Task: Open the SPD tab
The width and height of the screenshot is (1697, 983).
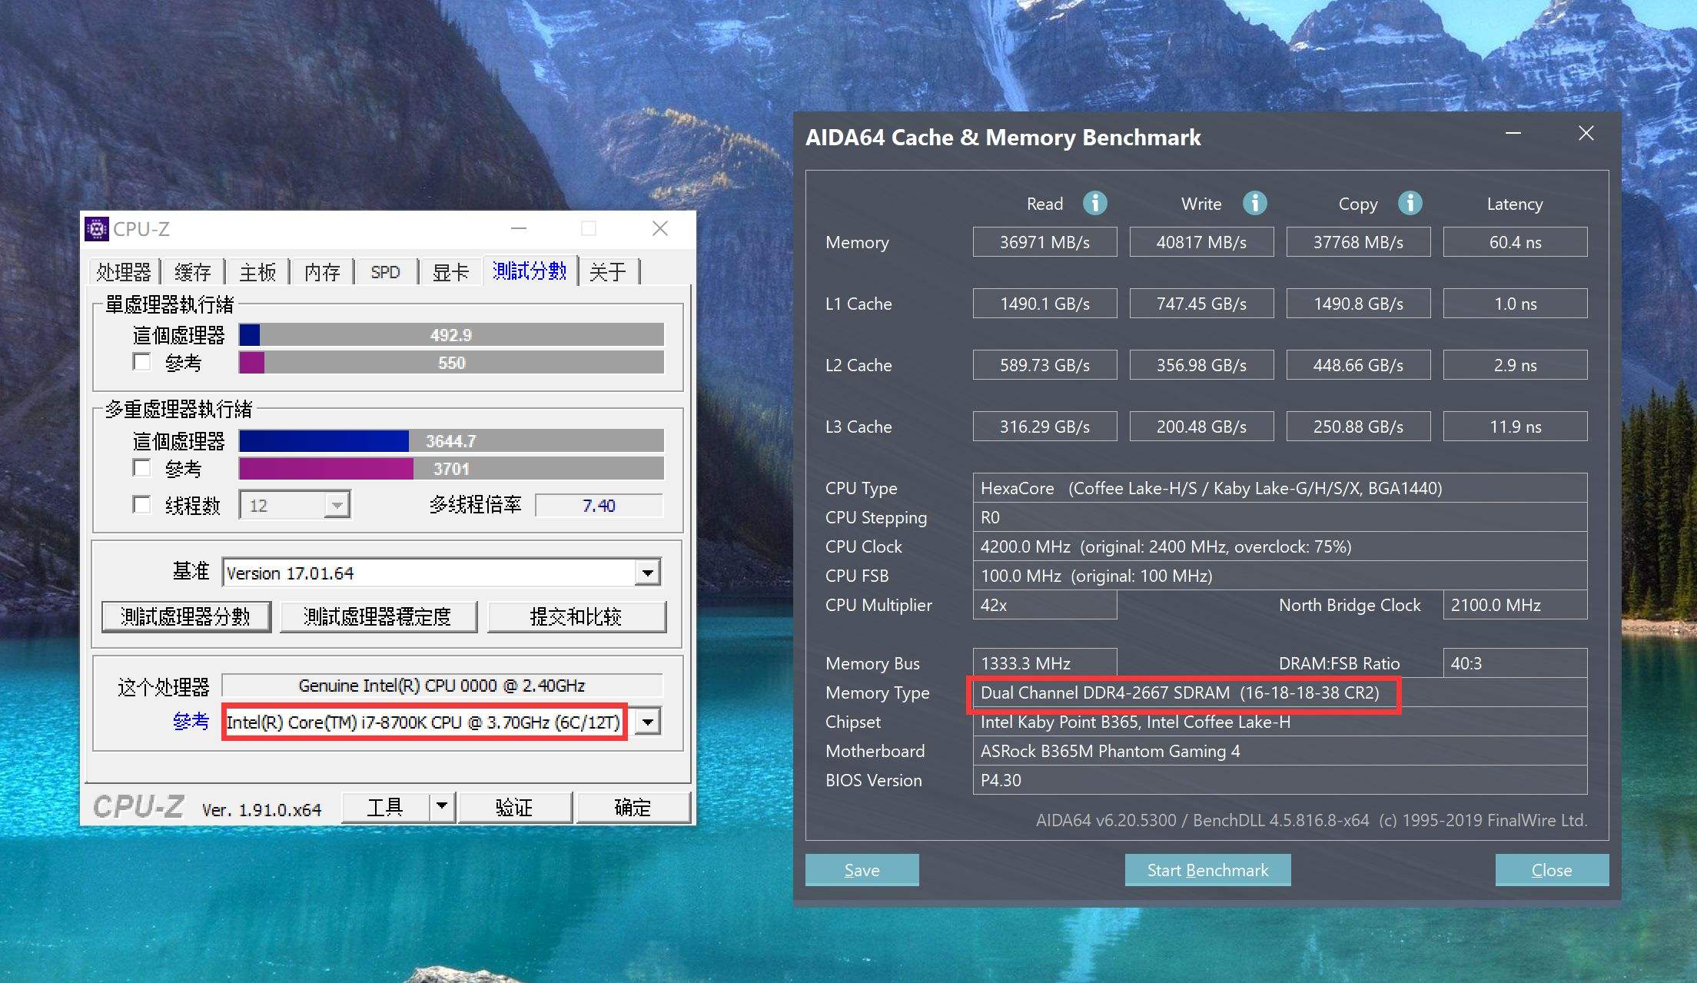Action: 385,272
